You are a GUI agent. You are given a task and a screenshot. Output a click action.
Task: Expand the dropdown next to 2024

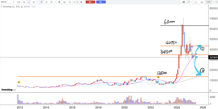click(213, 2)
